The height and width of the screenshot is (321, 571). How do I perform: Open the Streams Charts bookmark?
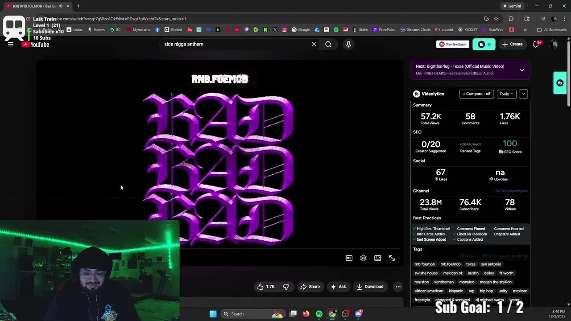416,30
